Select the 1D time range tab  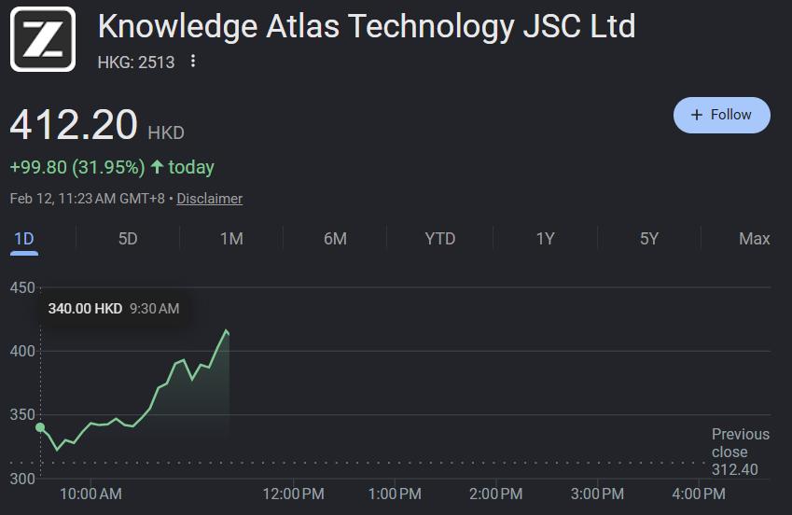[x=24, y=239]
